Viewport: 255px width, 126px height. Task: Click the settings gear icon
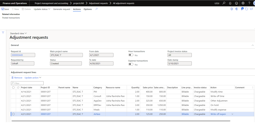[x=243, y=3]
